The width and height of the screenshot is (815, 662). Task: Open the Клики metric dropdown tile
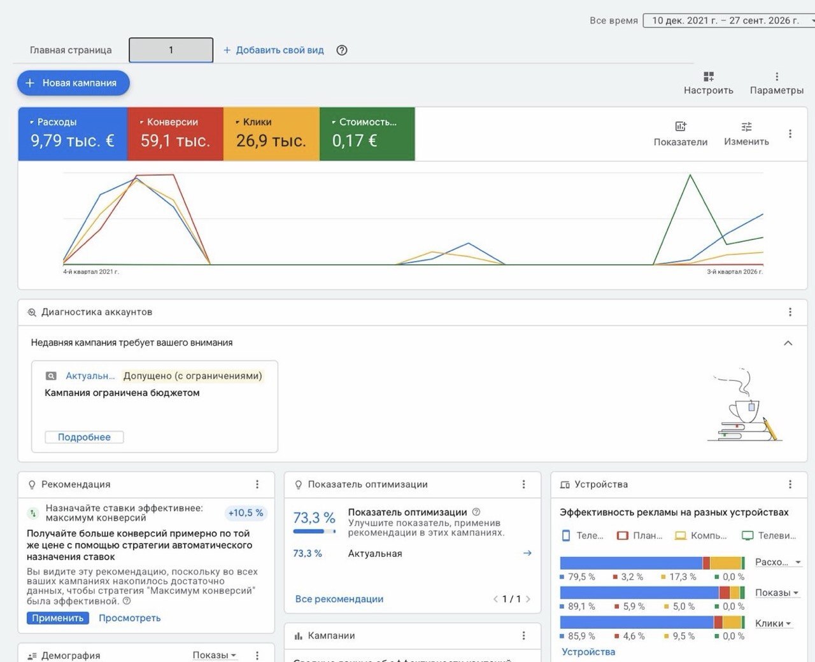pyautogui.click(x=271, y=134)
